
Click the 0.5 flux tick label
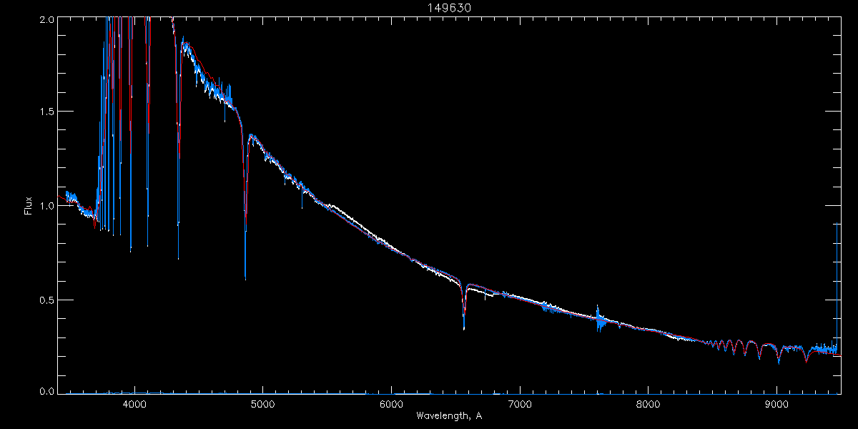point(46,300)
